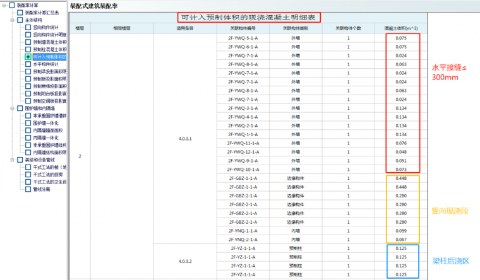
Task: Collapse the 围护墙和内隔墙 tree branch
Action: click(12, 108)
